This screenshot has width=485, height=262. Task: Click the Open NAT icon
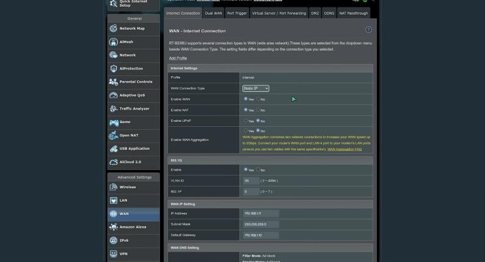[114, 135]
